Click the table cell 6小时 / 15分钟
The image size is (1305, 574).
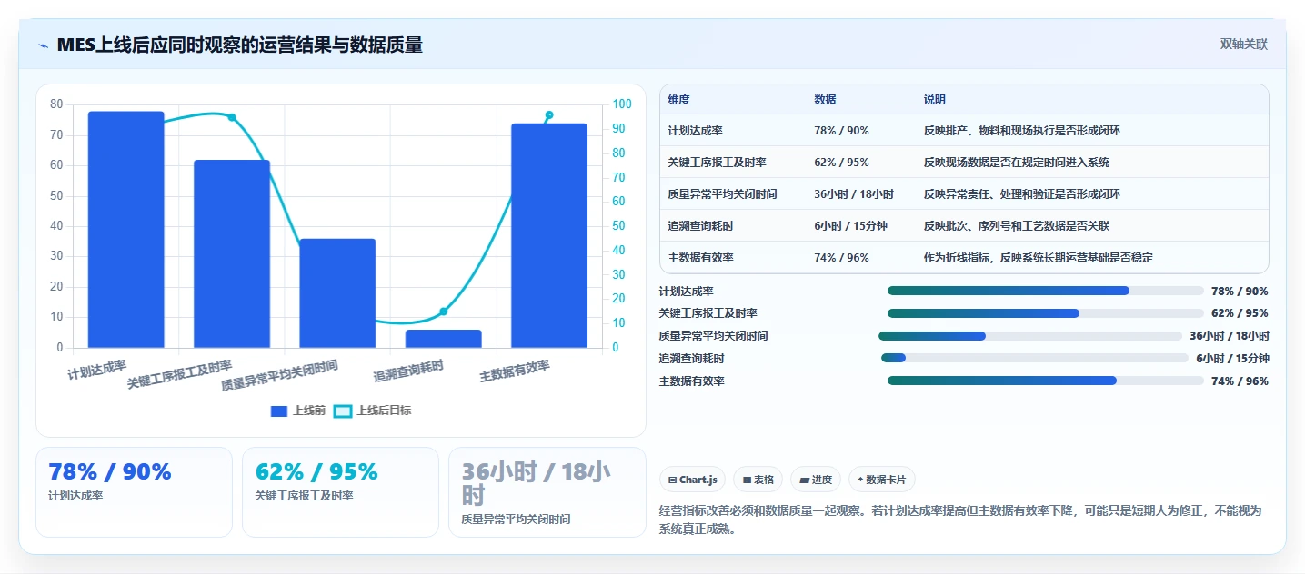[x=850, y=226]
